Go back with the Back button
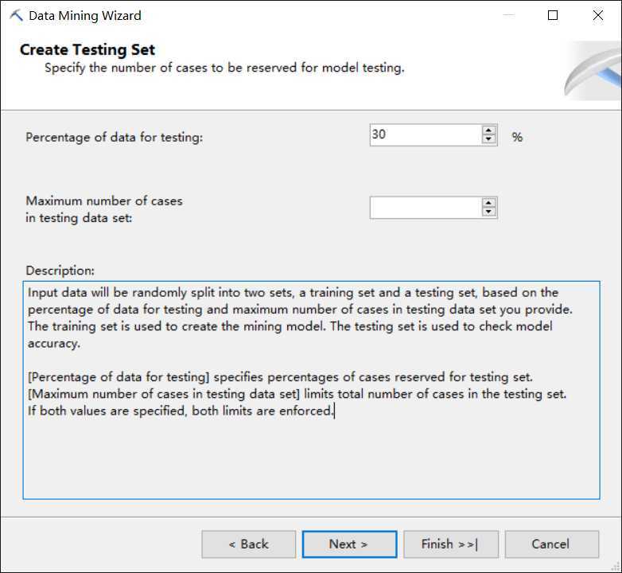Image resolution: width=622 pixels, height=573 pixels. point(248,544)
